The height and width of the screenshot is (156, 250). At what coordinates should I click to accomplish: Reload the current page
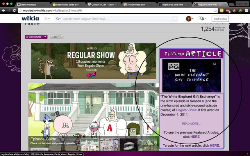[14, 11]
